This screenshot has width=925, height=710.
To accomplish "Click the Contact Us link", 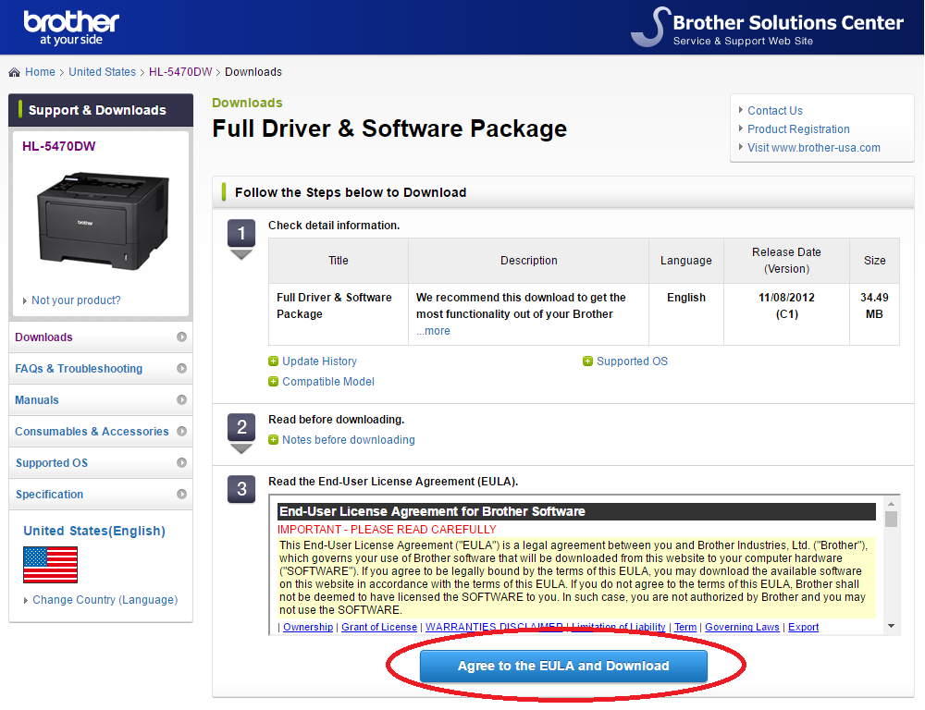I will tap(774, 111).
